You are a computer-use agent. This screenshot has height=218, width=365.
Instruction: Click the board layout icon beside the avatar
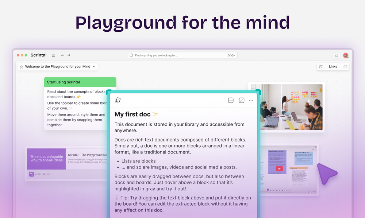point(336,55)
